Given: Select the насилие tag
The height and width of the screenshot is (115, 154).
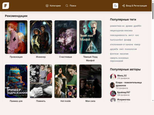Looking at the screenshot, I should [x=124, y=54].
